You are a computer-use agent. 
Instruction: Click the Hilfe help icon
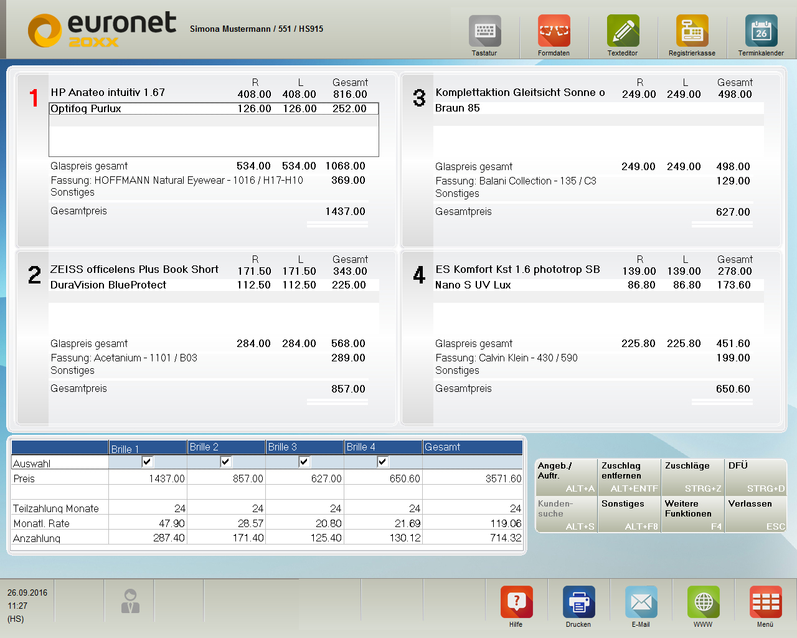click(x=516, y=602)
